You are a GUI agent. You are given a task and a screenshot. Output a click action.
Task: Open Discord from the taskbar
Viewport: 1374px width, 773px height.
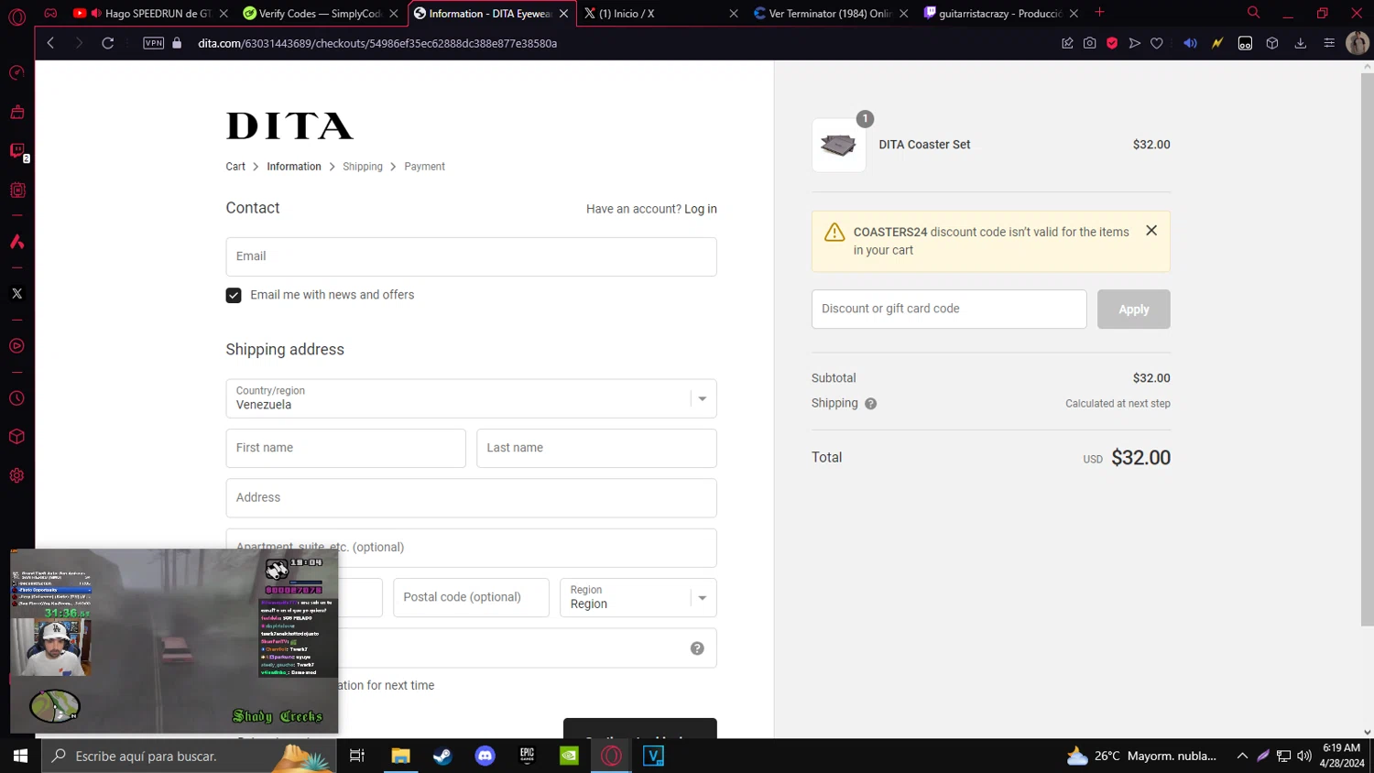coord(485,756)
